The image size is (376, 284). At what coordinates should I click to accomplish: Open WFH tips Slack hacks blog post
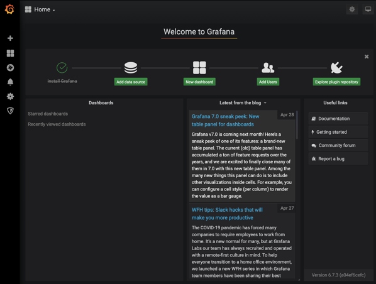(227, 214)
